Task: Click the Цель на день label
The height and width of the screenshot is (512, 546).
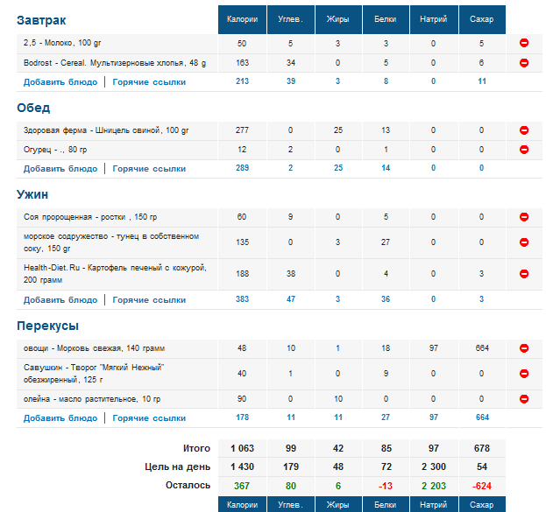Action: point(177,466)
